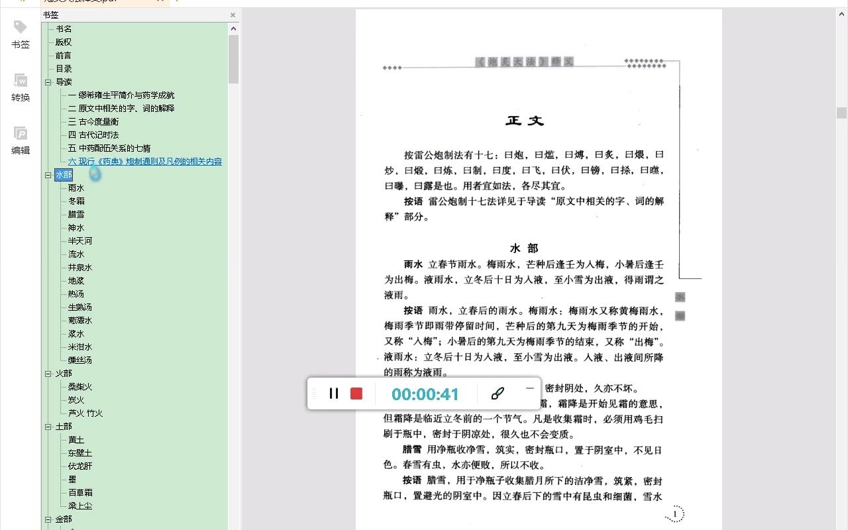
Task: Jump to bookmark 版权
Action: pos(64,42)
